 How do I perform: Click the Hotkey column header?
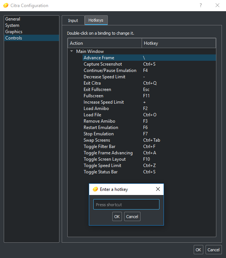(179, 43)
